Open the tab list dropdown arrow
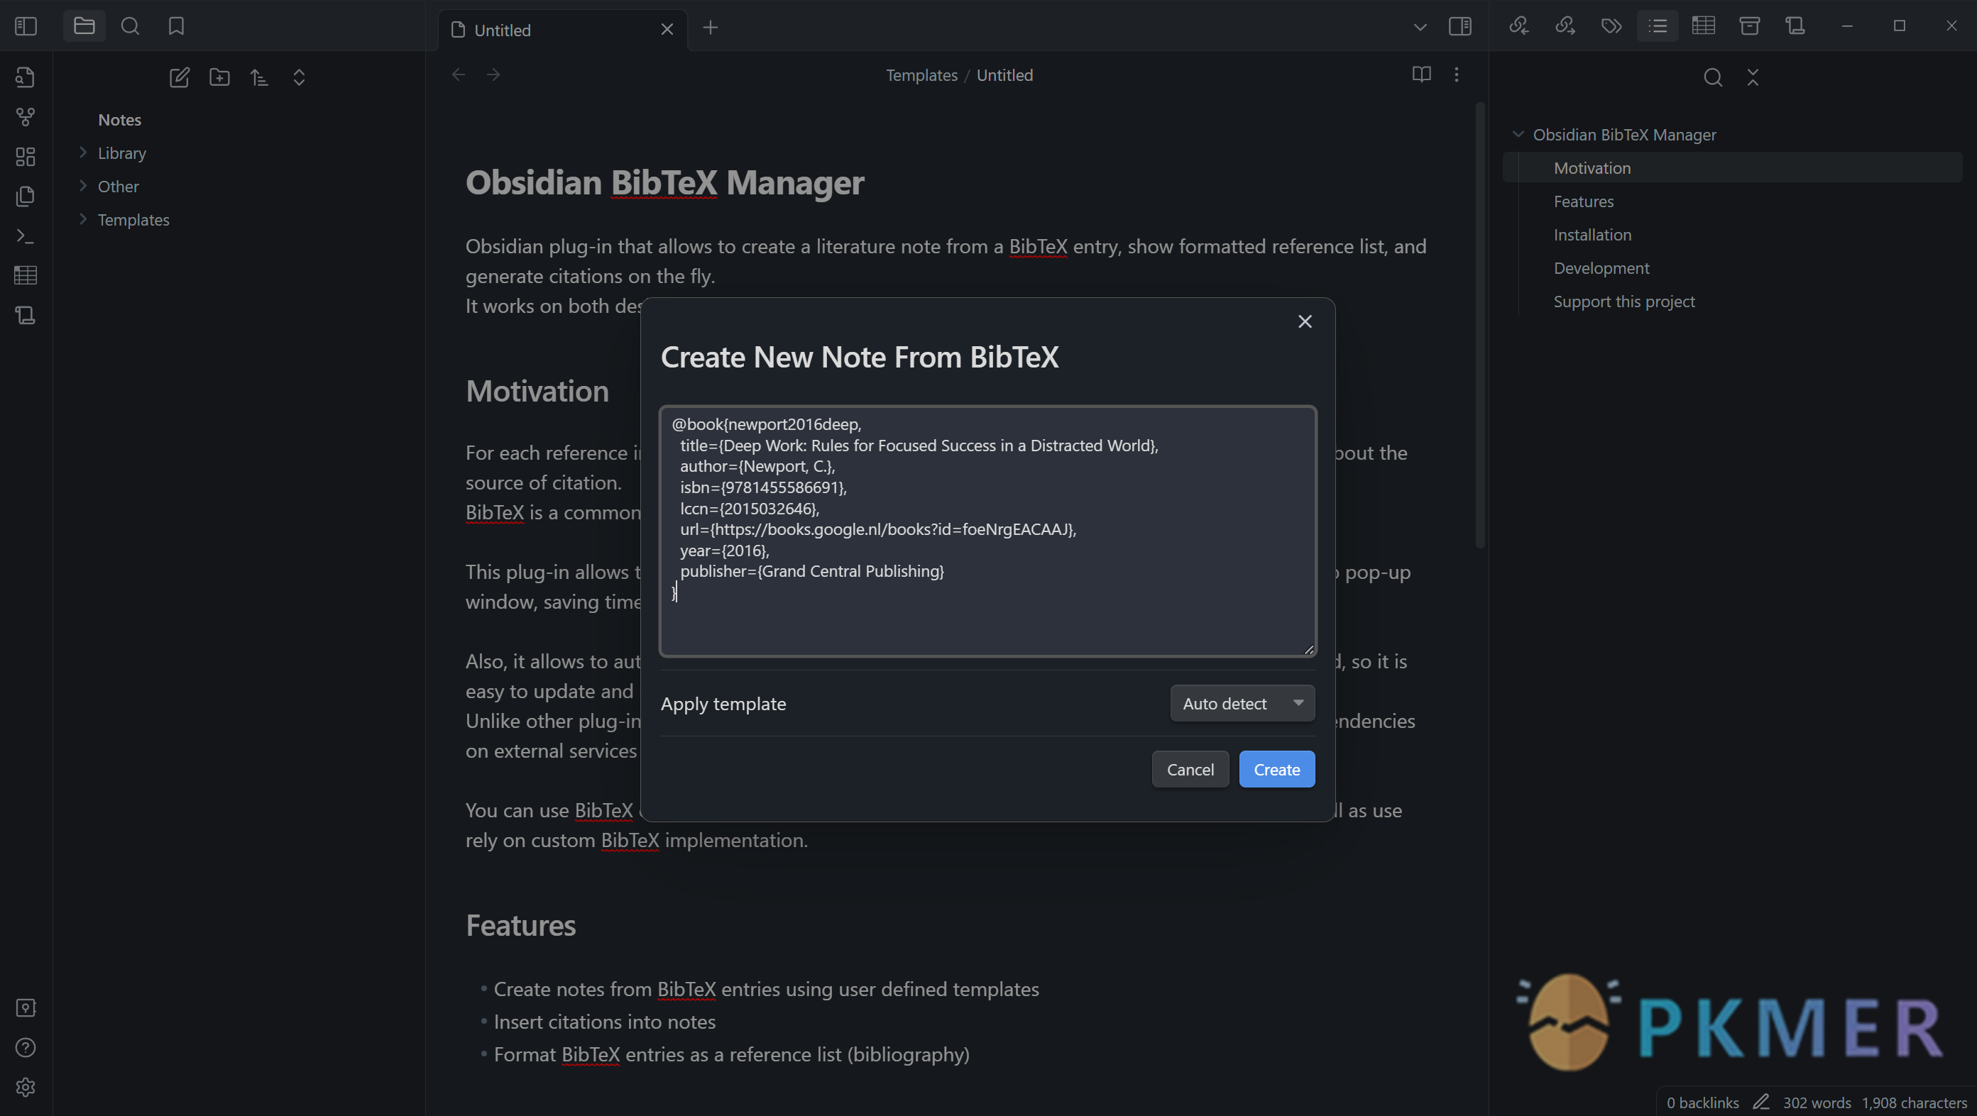This screenshot has height=1116, width=1977. coord(1420,28)
